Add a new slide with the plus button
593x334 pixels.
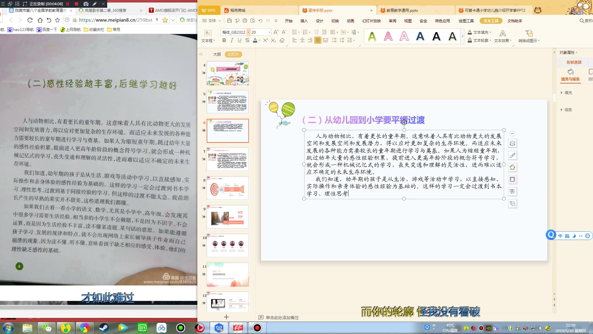226,317
